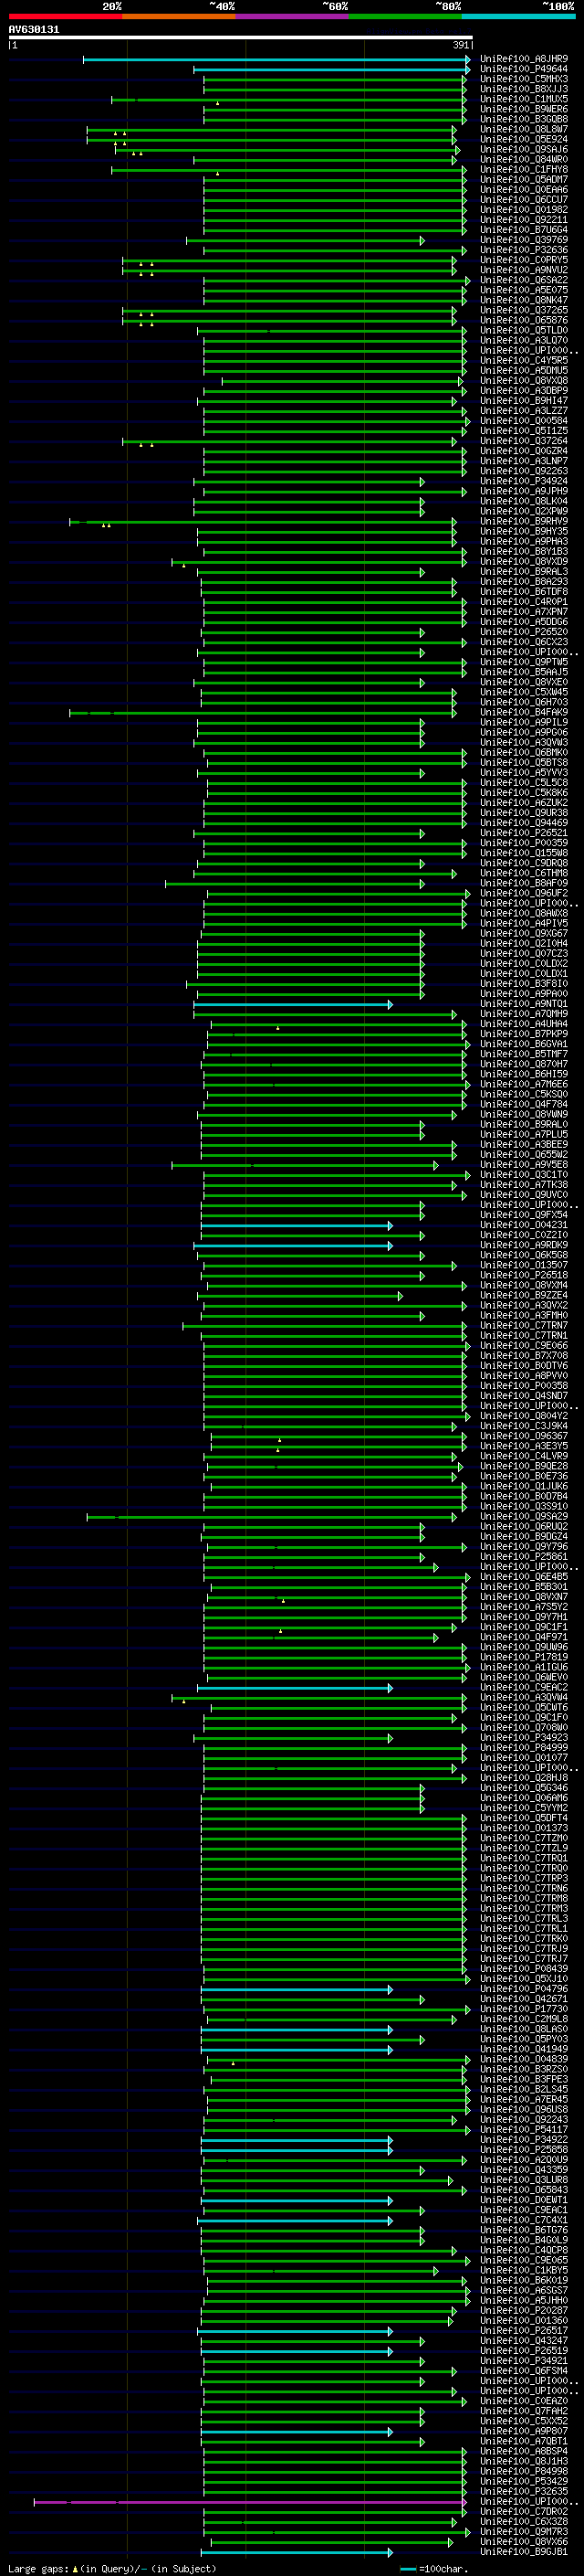584x2576 pixels.
Task: Select hit label UniRef100_P32636
Action: 524,250
